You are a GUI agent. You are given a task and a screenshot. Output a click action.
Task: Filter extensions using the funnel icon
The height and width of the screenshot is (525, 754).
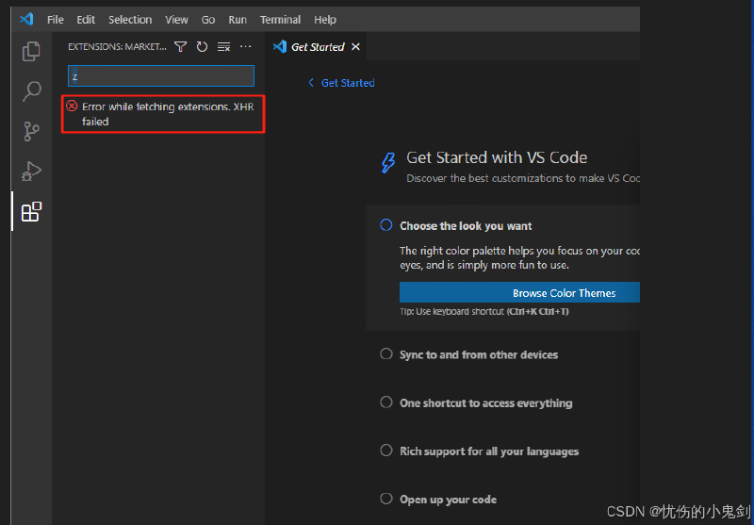[180, 46]
